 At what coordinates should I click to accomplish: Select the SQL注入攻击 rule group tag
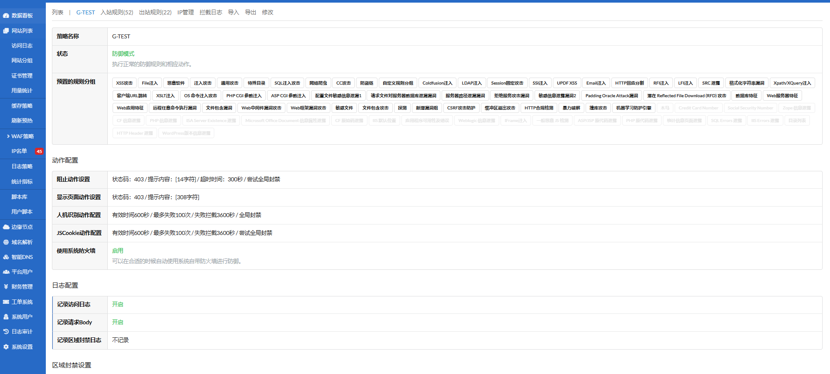pos(287,83)
